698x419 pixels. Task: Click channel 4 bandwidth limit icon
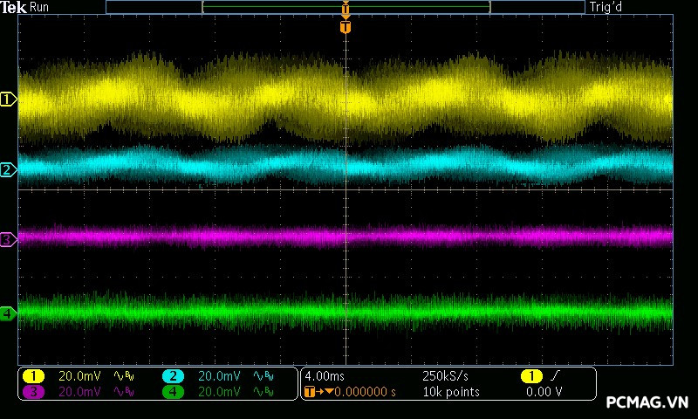[262, 392]
